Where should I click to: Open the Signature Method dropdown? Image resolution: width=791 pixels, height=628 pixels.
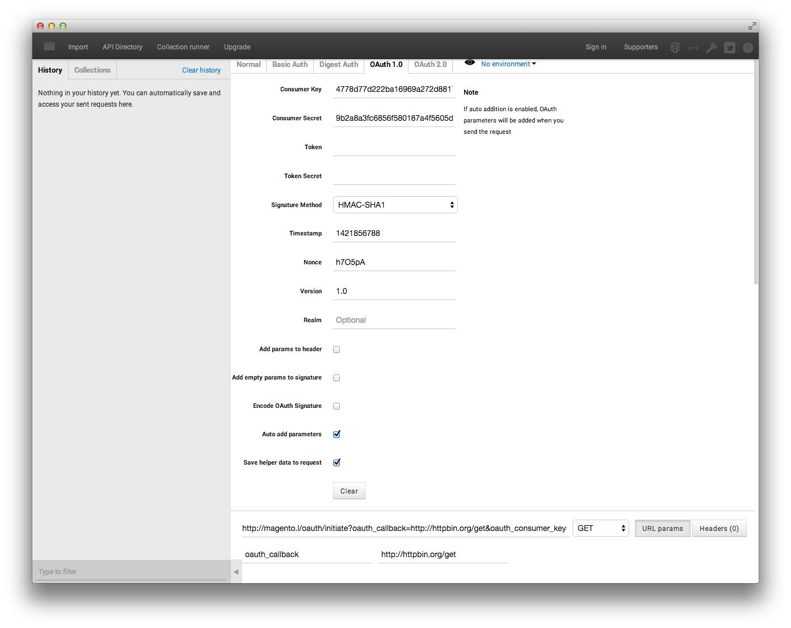pos(395,205)
